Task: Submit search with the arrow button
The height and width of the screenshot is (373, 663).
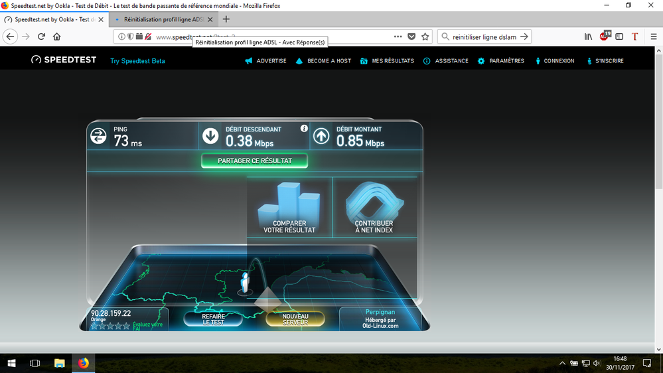Action: [x=524, y=37]
